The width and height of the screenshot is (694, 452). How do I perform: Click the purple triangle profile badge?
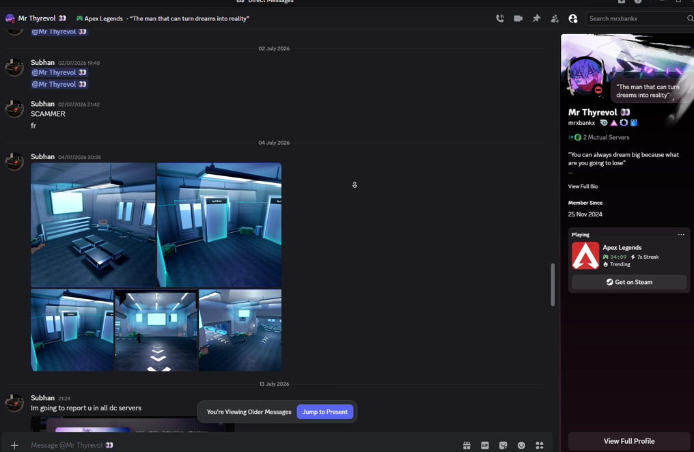point(613,123)
